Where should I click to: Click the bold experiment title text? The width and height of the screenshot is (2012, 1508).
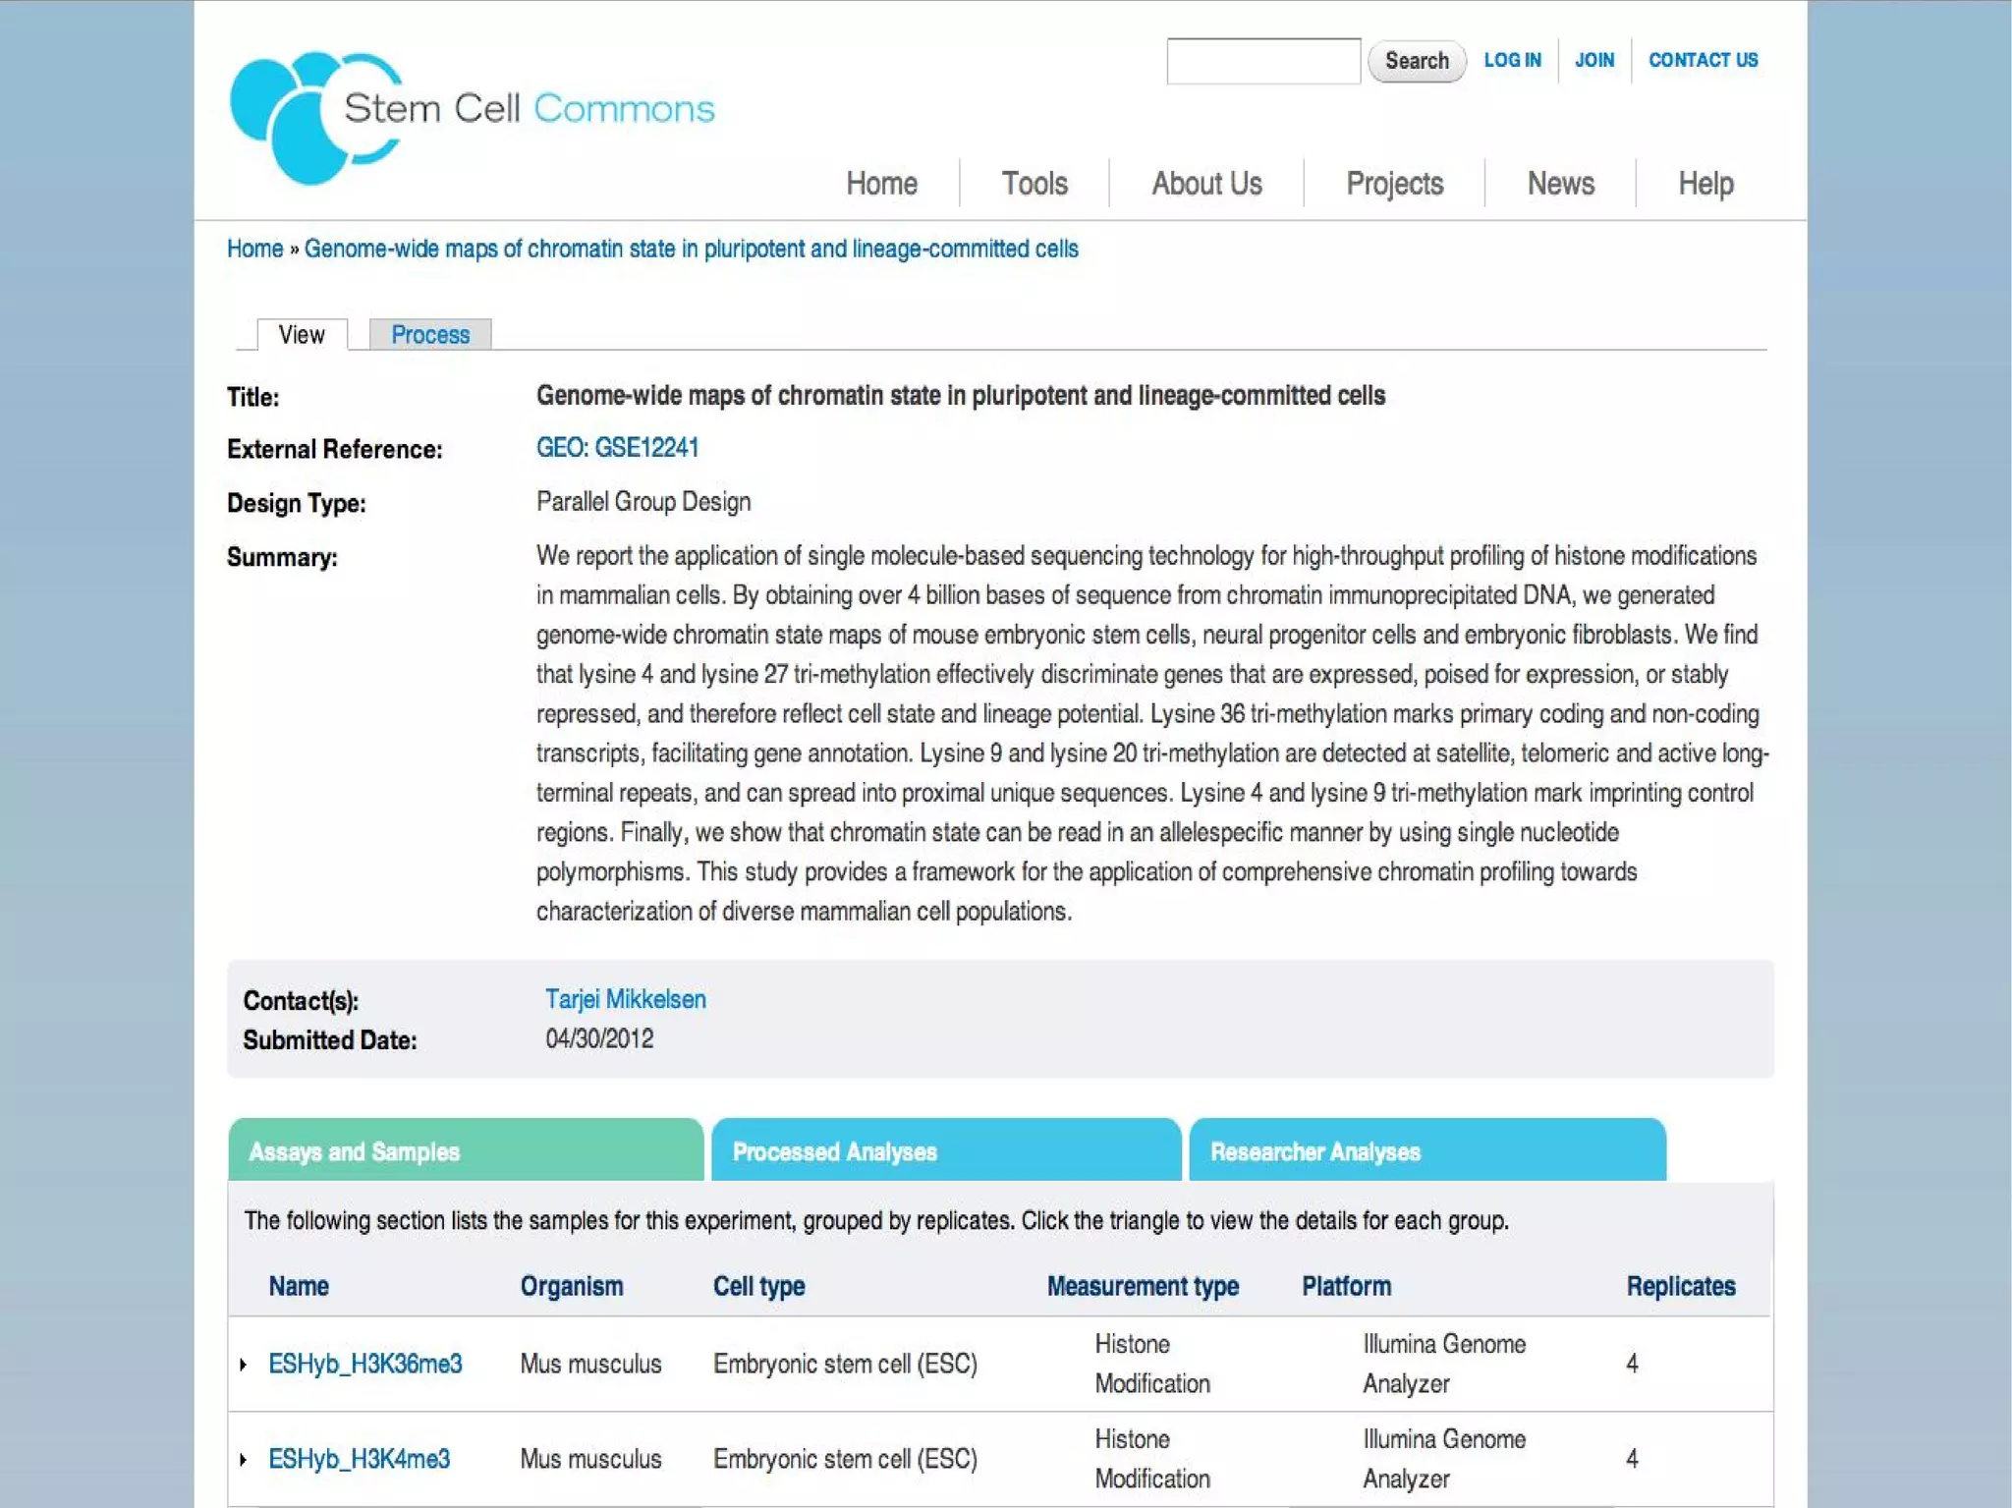961,395
